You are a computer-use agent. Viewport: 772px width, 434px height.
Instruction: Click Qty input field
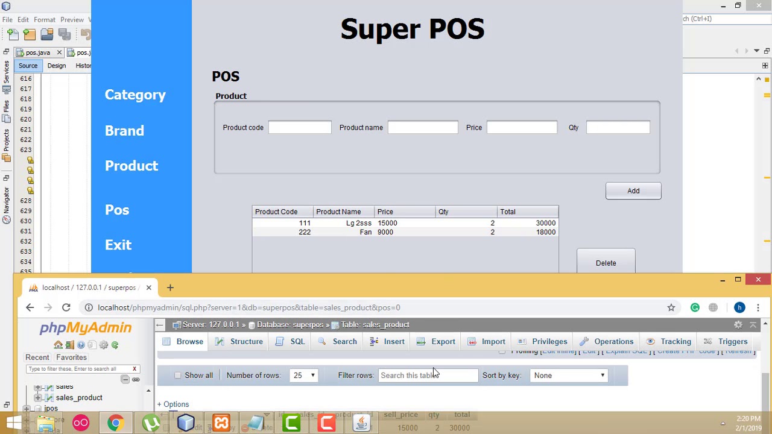click(x=618, y=127)
